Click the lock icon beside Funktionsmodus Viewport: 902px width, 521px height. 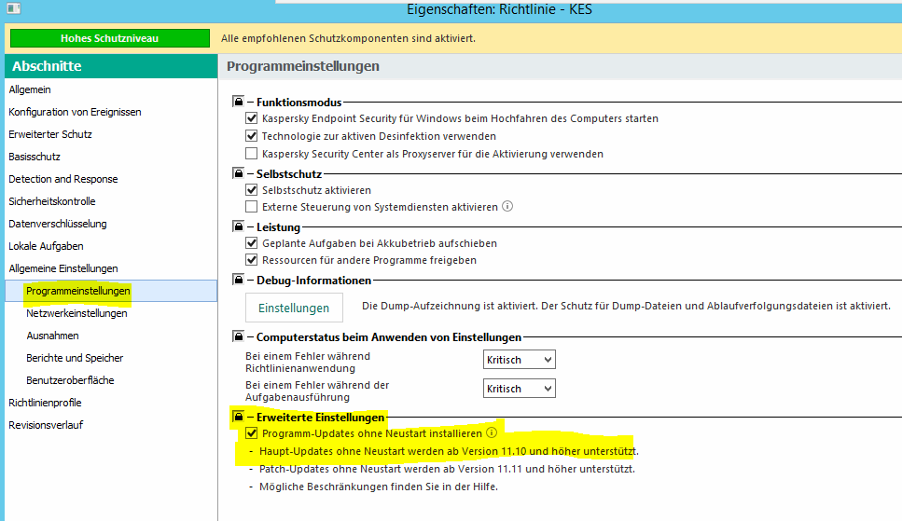tap(238, 102)
